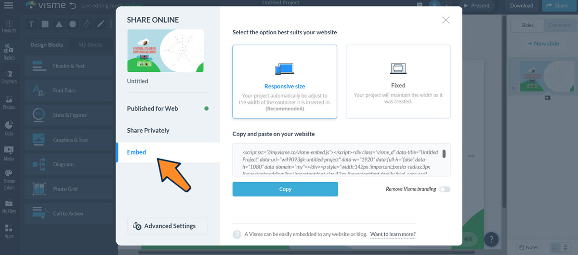
Task: Open the hamburger main menu
Action: (8, 6)
